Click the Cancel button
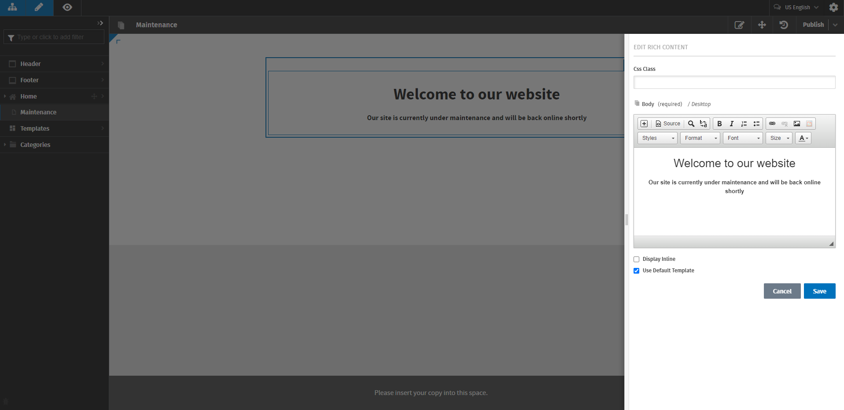This screenshot has width=844, height=410. tap(782, 291)
